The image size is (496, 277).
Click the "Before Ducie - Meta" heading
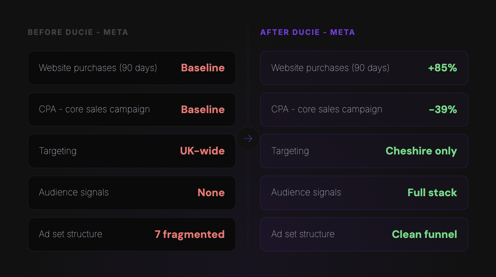(x=78, y=32)
